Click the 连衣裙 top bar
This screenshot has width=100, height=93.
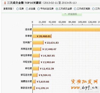click(x=66, y=30)
